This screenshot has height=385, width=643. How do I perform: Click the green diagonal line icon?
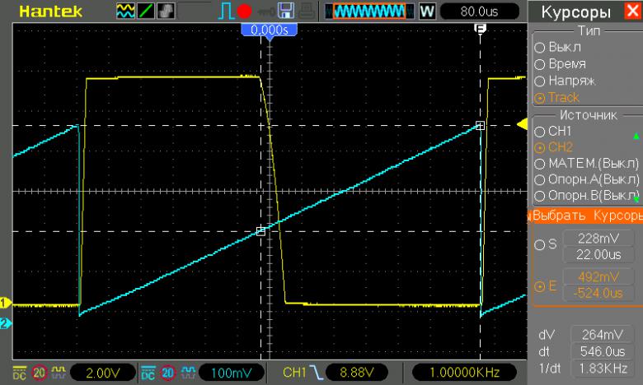point(145,12)
